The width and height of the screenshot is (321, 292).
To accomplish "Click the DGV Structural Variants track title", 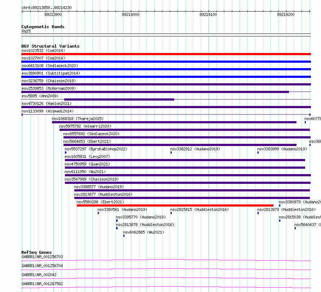I will [50, 46].
